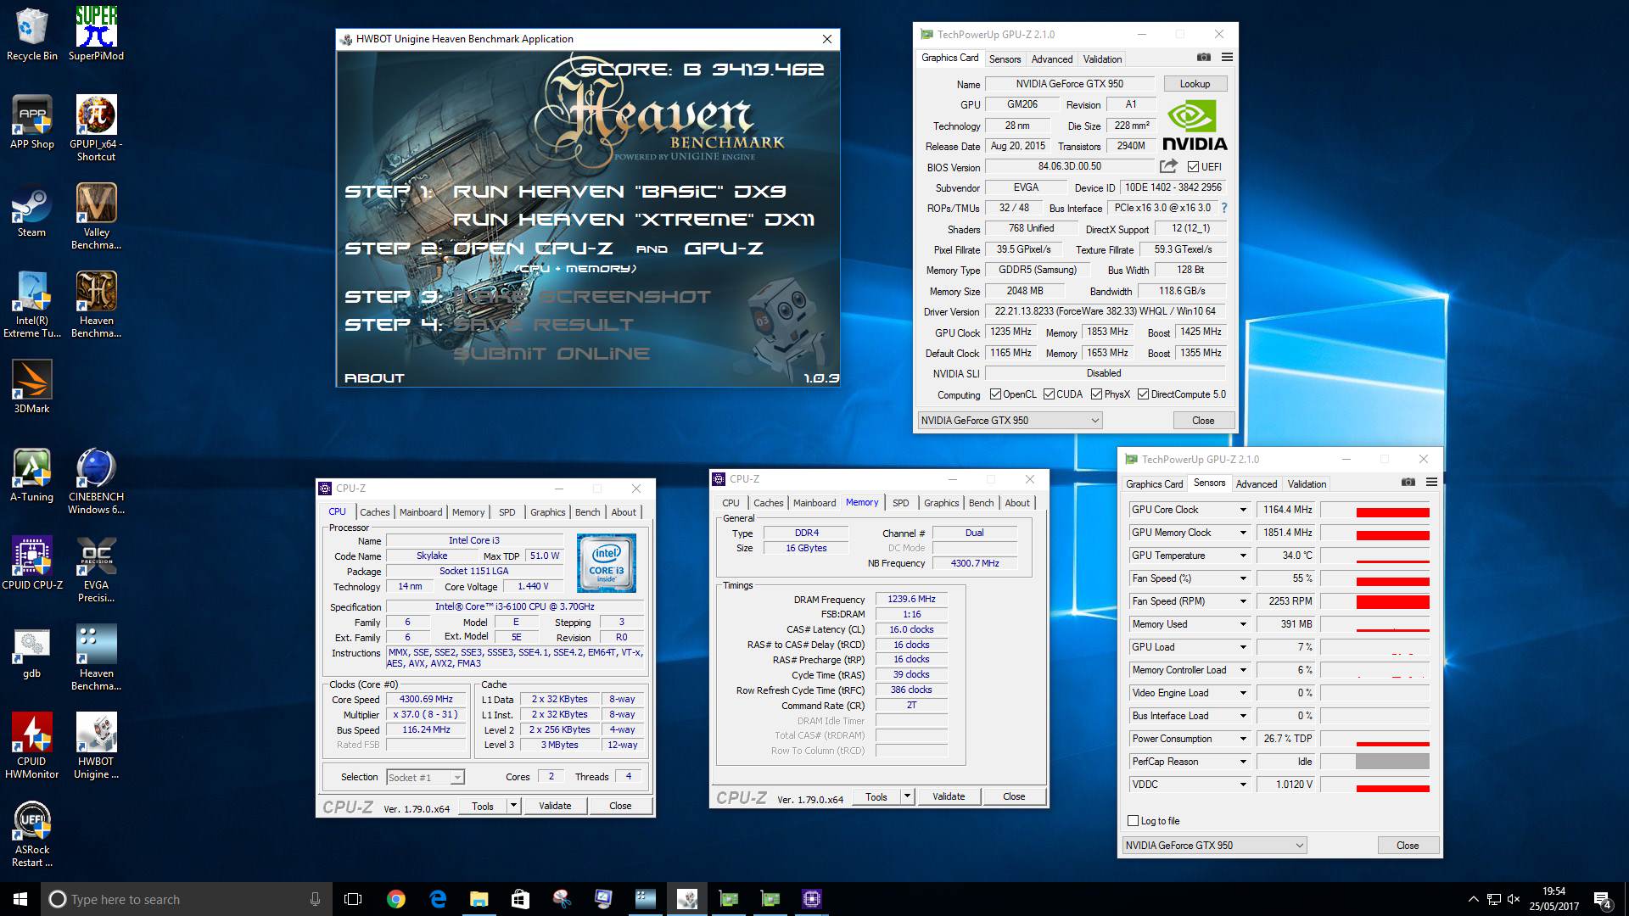Take GPU-Z screenshot in Graphics Card window
This screenshot has height=916, width=1629.
(1203, 57)
